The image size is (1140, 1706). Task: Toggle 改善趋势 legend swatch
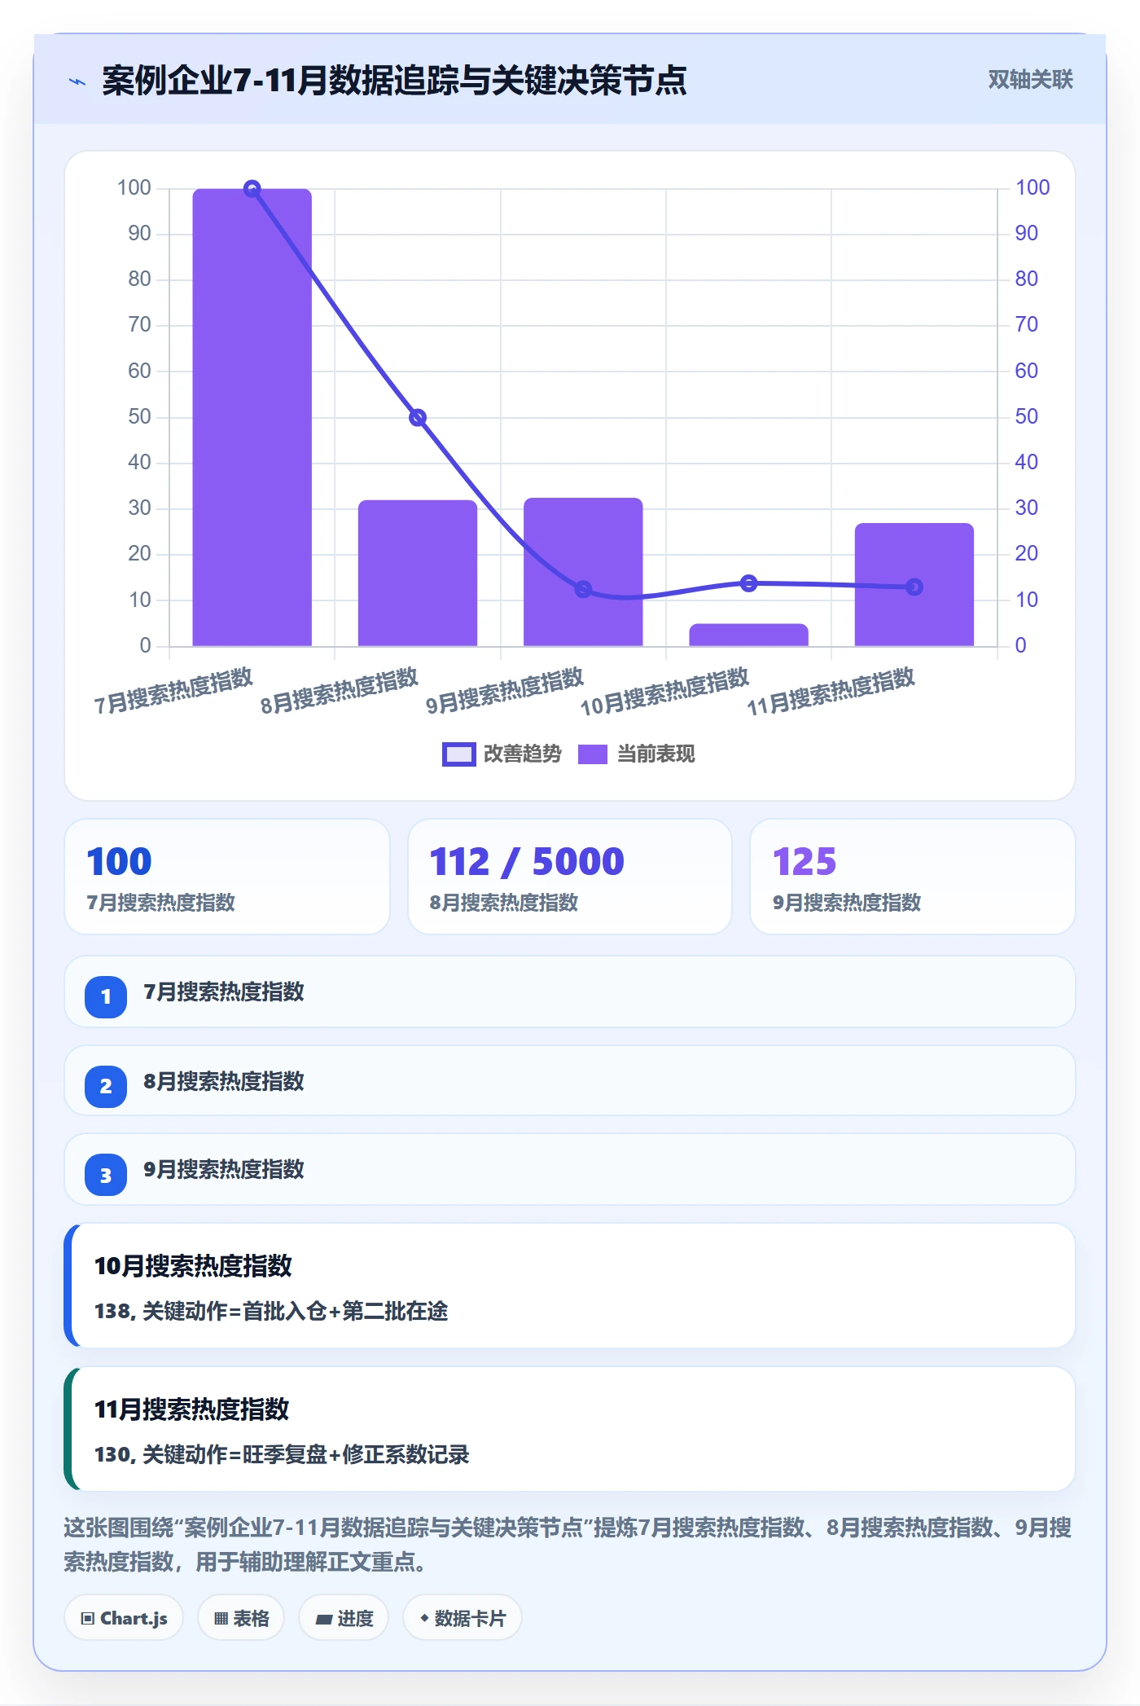pyautogui.click(x=458, y=754)
